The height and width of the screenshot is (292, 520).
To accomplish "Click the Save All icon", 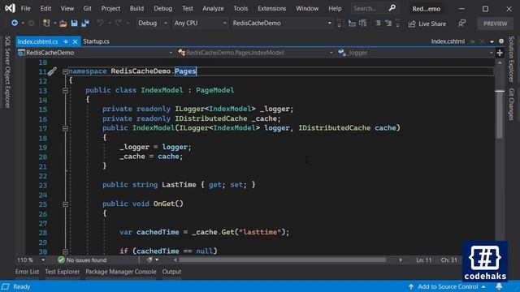I will [x=85, y=23].
